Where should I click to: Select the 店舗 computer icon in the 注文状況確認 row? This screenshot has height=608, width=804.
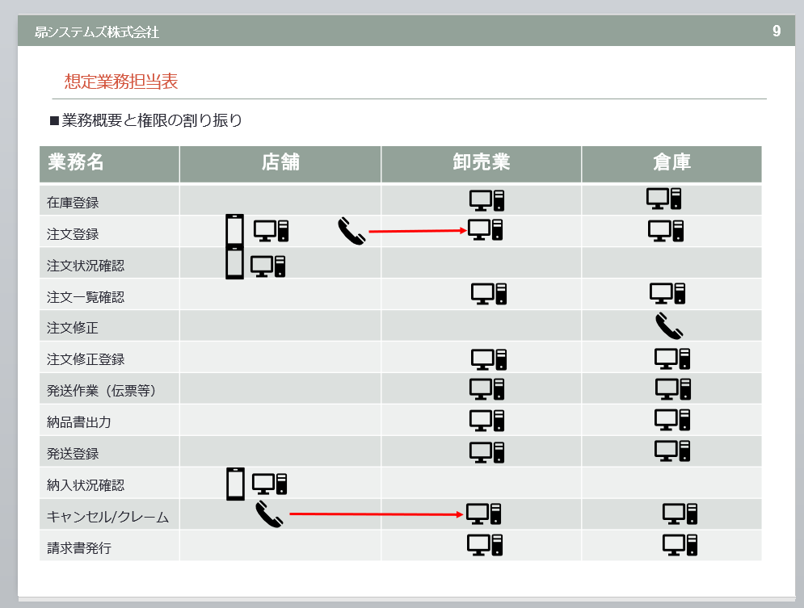[x=267, y=265]
